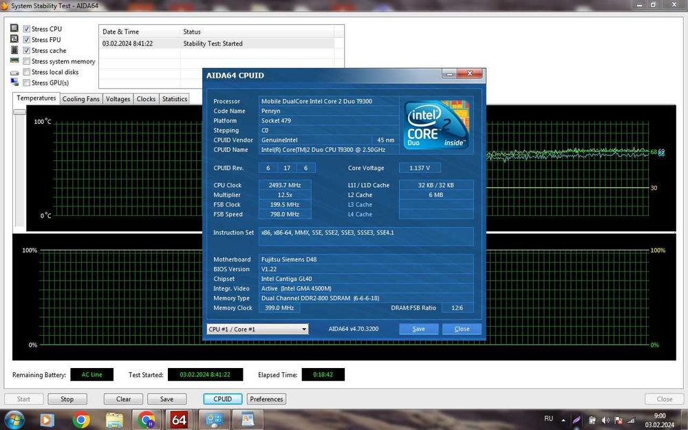Click the Action Center flag tray icon
This screenshot has height=430, width=688.
[x=619, y=420]
